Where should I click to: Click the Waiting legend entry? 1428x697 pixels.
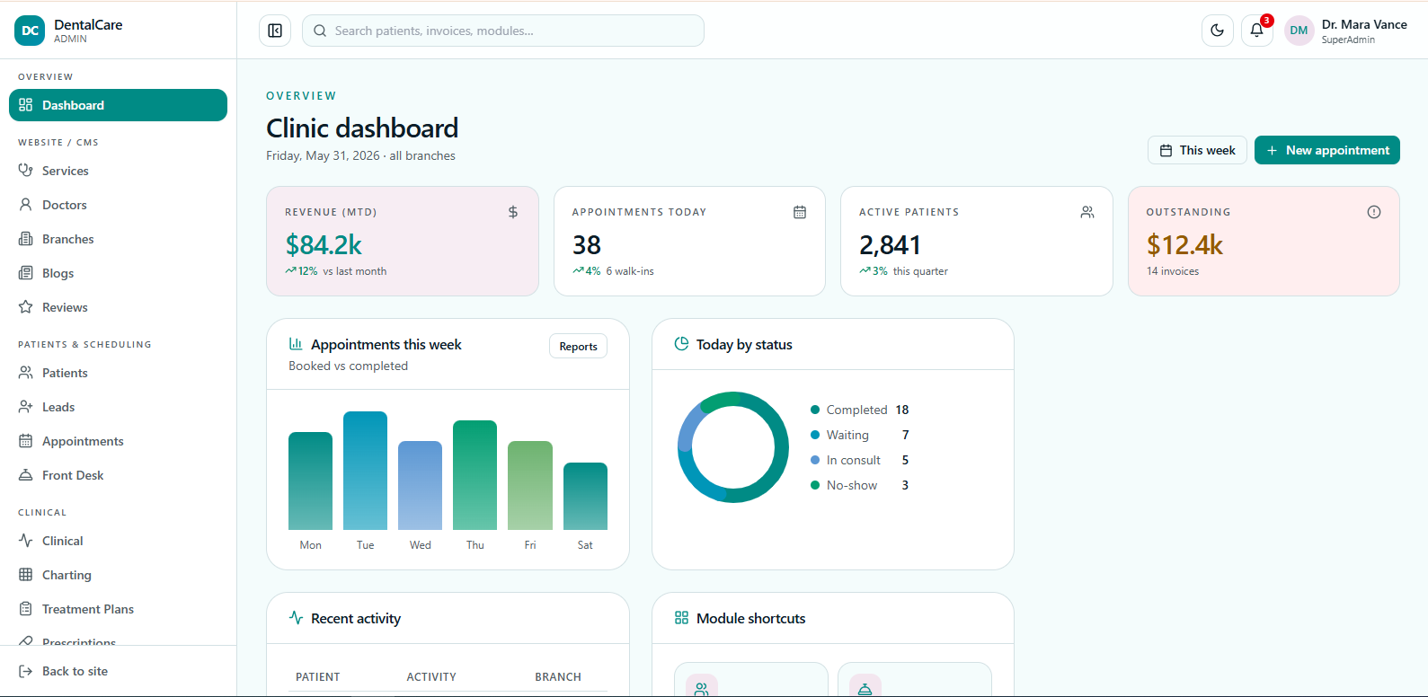click(860, 435)
